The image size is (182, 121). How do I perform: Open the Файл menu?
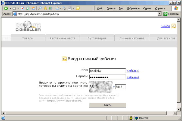pos(100,8)
